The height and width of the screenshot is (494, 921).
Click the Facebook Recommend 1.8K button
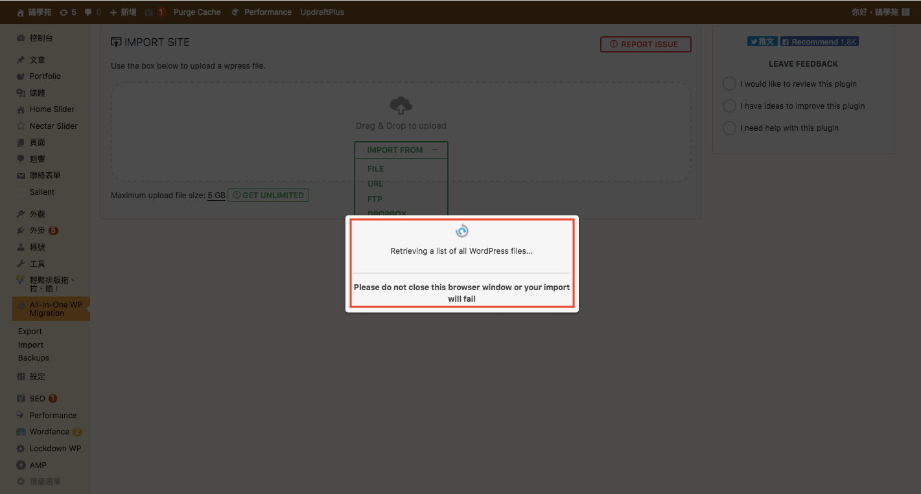point(819,41)
